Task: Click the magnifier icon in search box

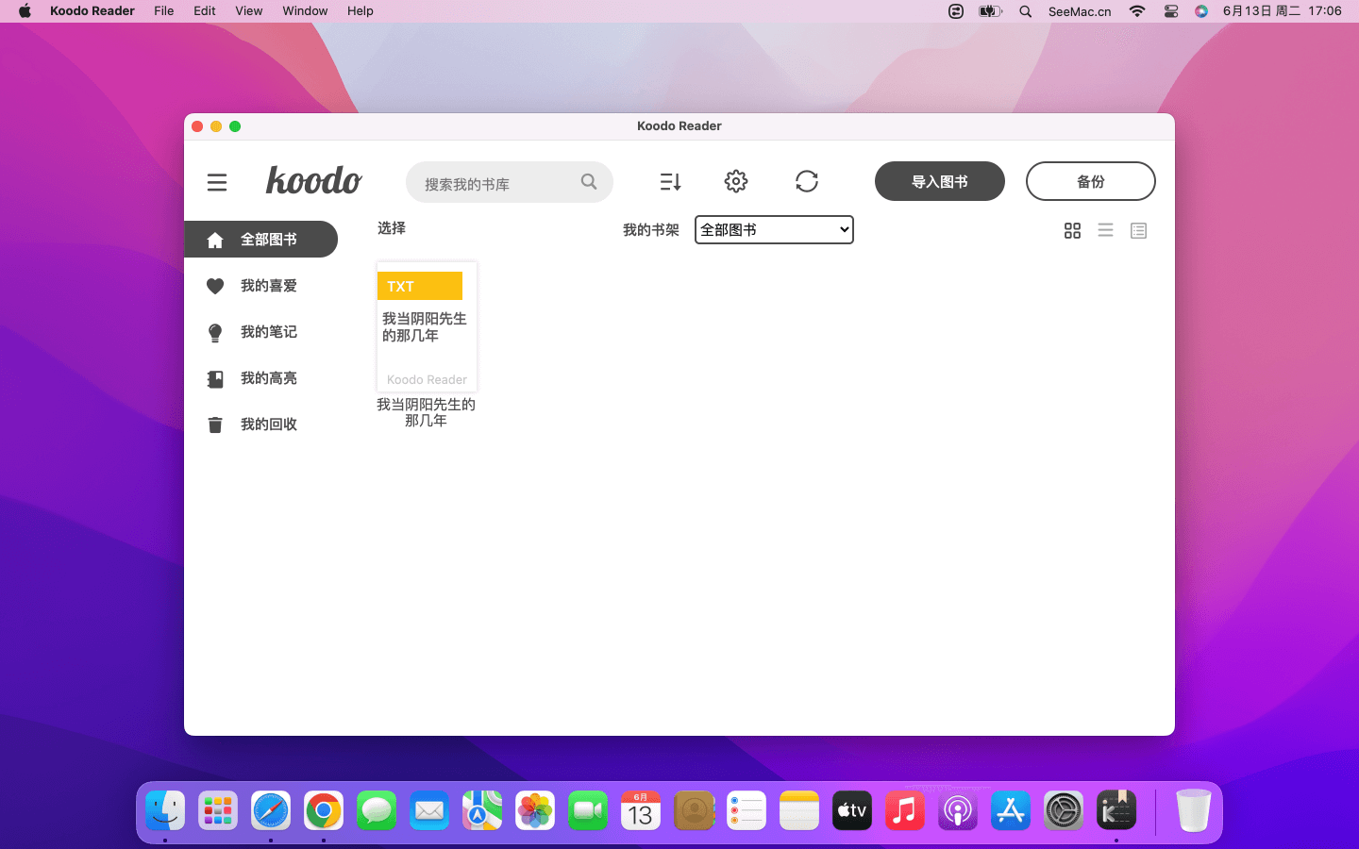Action: [x=589, y=182]
